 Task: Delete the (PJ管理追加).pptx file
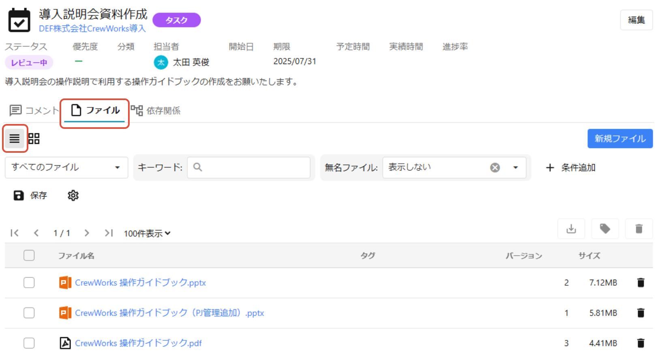point(641,313)
